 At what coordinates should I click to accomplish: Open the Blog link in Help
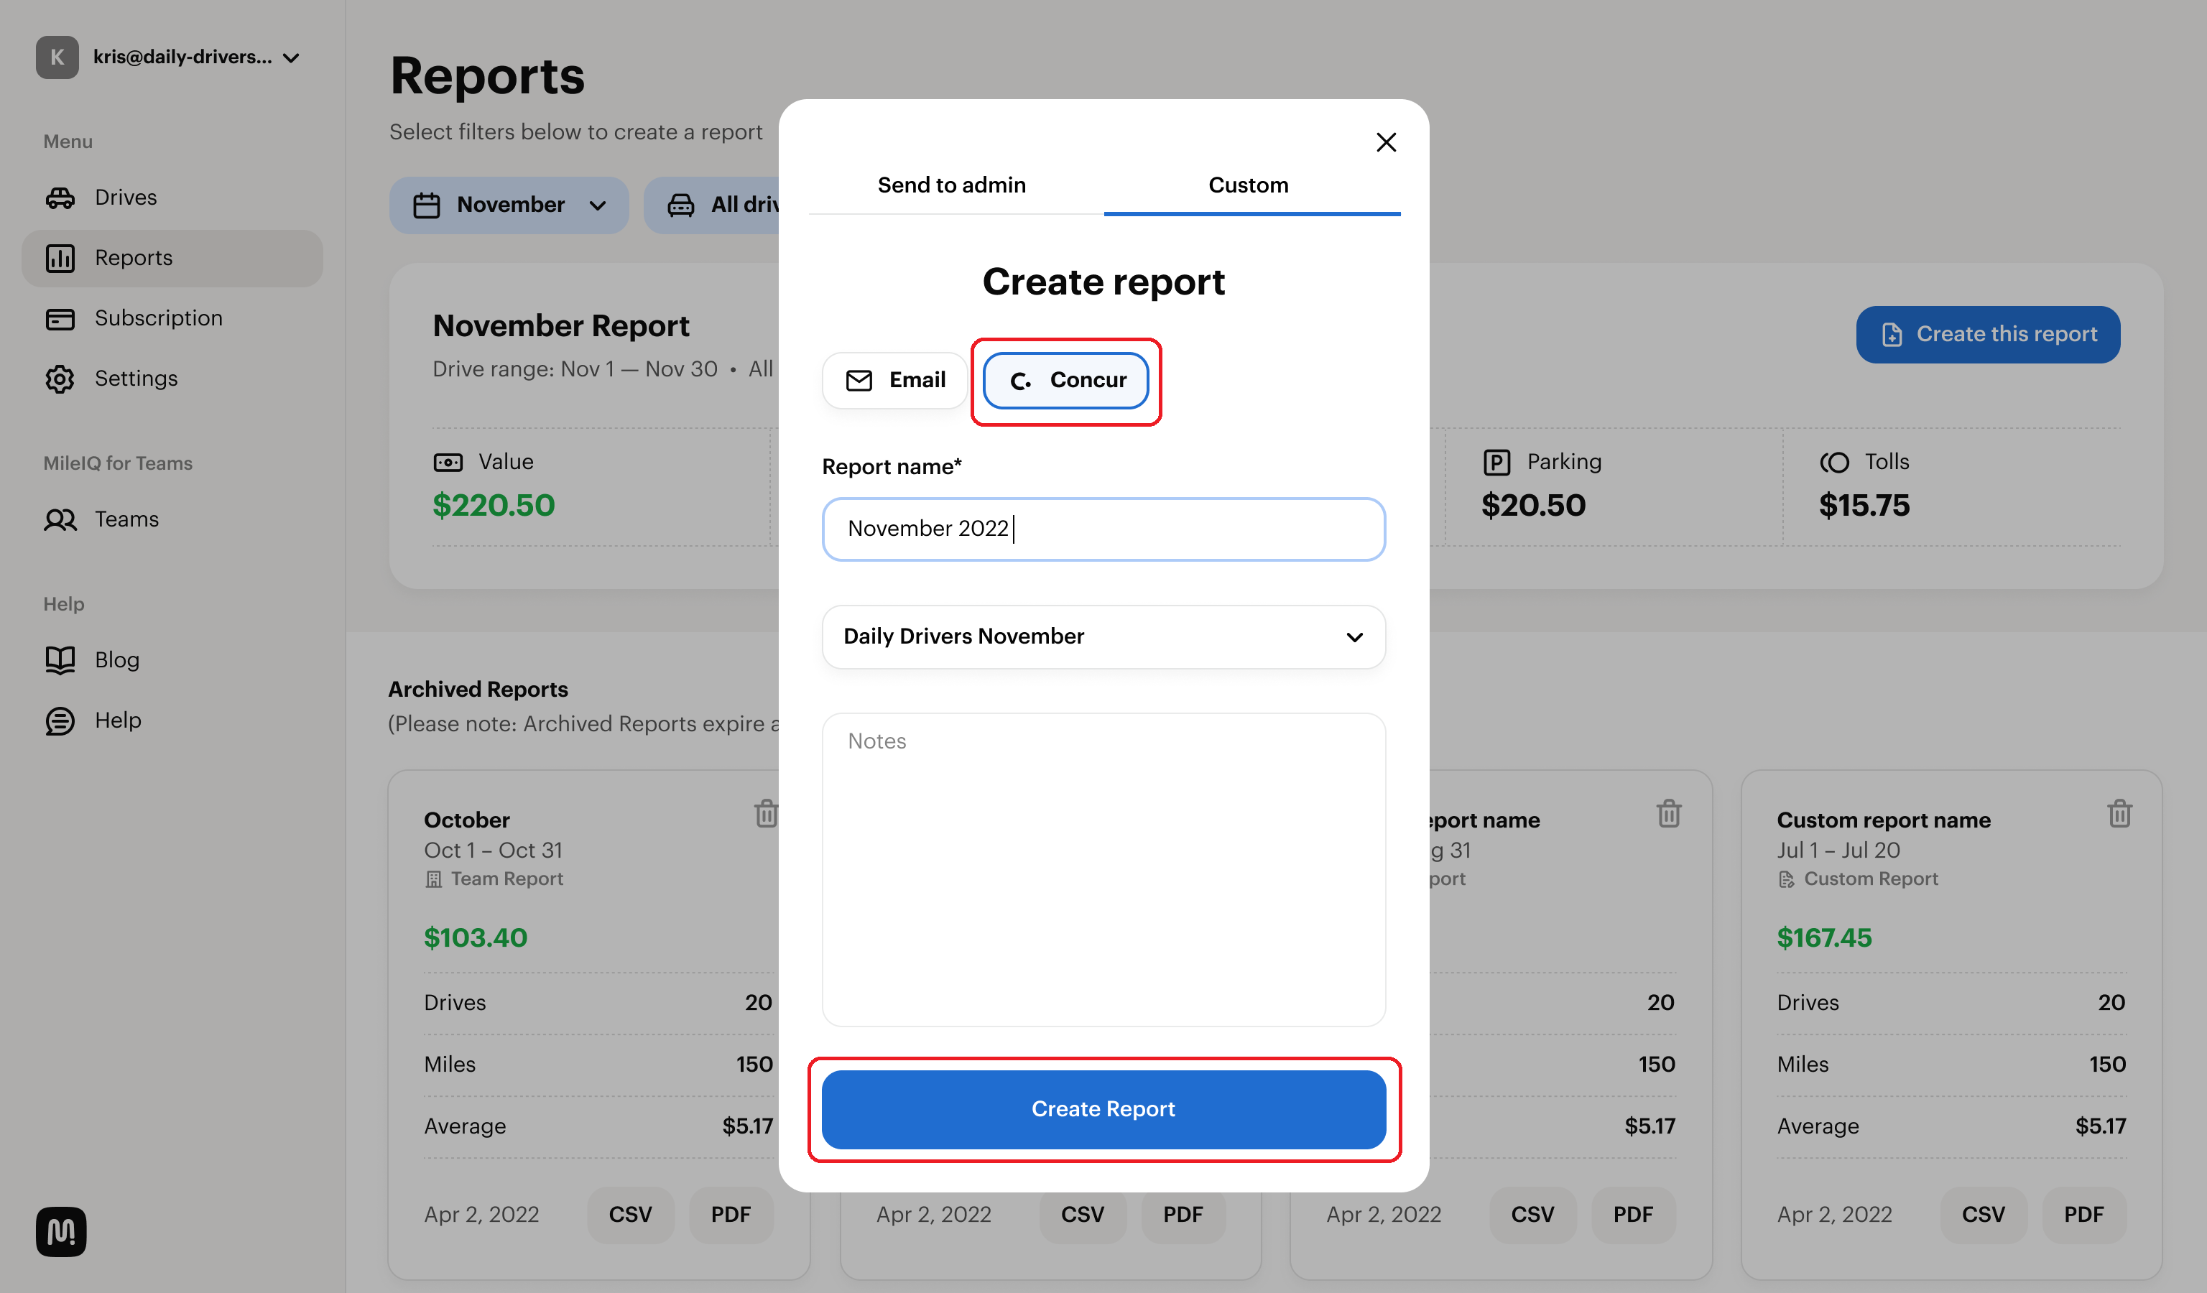click(x=172, y=660)
